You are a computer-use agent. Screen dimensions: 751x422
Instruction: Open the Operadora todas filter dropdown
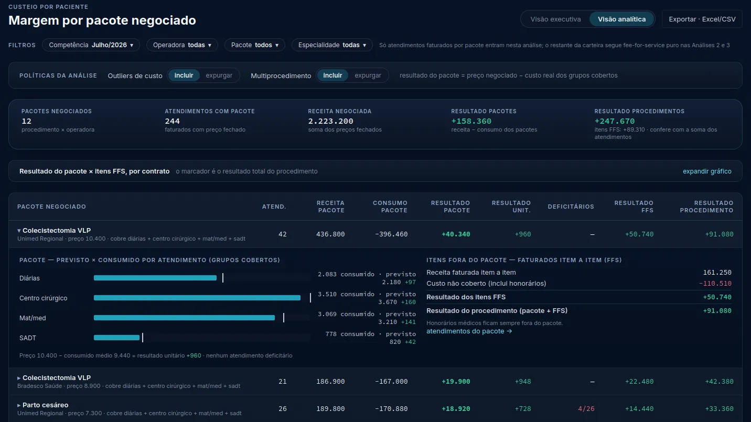[182, 45]
